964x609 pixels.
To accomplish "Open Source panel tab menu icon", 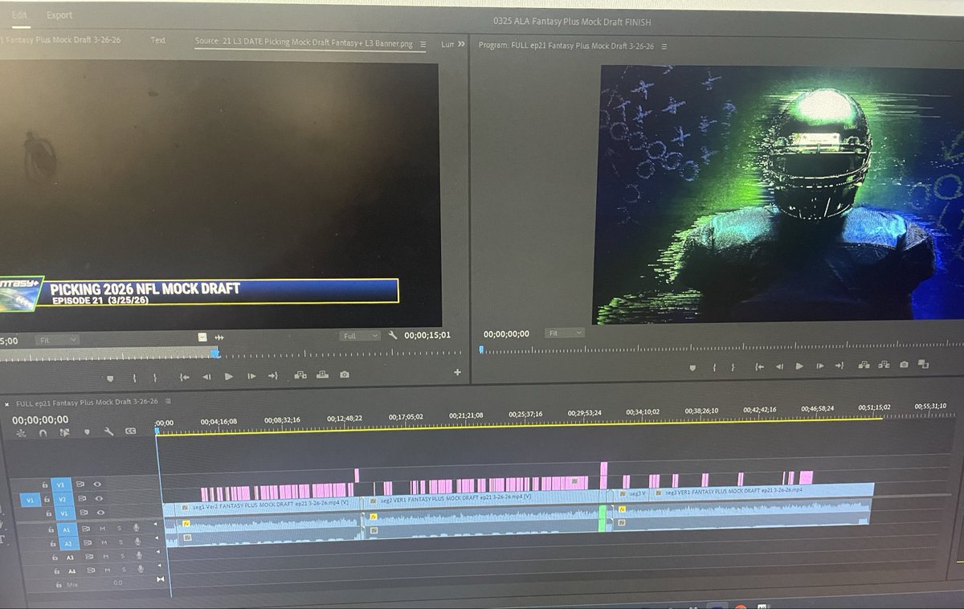I will [x=423, y=44].
